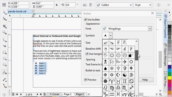Viewport: 172px width, 97px height.
Task: Choose the Gemini zodiac symbol
Action: click(125, 81)
